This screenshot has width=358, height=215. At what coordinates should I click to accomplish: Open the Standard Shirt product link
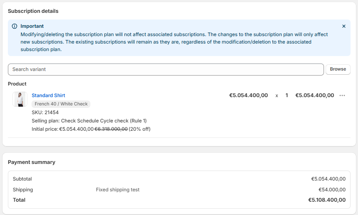coord(49,95)
